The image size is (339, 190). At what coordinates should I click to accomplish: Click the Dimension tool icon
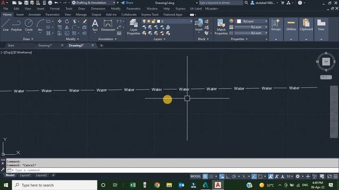click(108, 25)
